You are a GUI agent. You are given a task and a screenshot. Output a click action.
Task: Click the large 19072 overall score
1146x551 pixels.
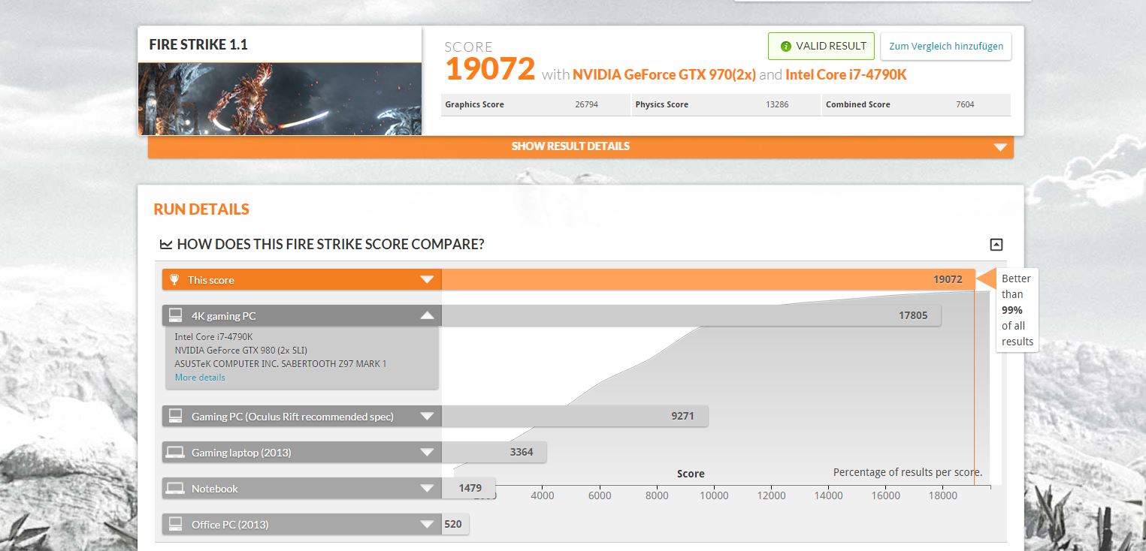(x=490, y=69)
